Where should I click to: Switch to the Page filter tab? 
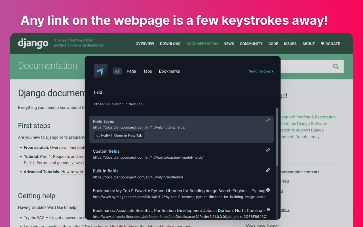coord(131,71)
